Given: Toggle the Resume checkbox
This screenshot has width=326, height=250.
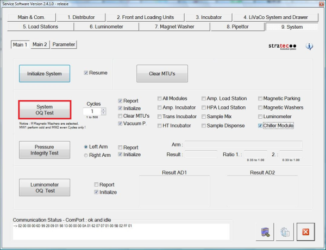Looking at the screenshot, I should coord(86,73).
